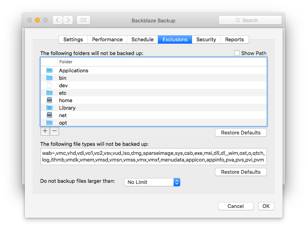This screenshot has height=226, width=307.
Task: Restore Defaults for excluded folders
Action: (x=241, y=133)
